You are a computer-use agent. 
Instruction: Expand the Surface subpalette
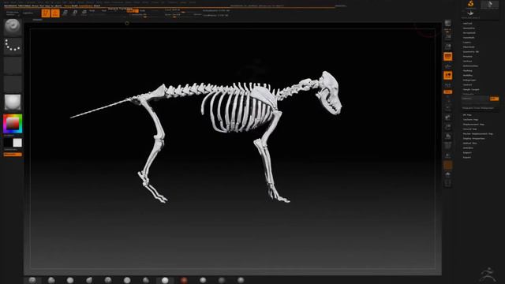coord(467,62)
